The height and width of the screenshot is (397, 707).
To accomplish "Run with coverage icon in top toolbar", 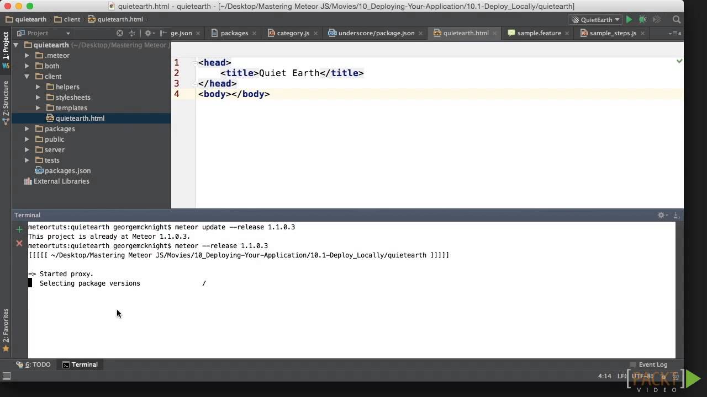I will coord(656,19).
